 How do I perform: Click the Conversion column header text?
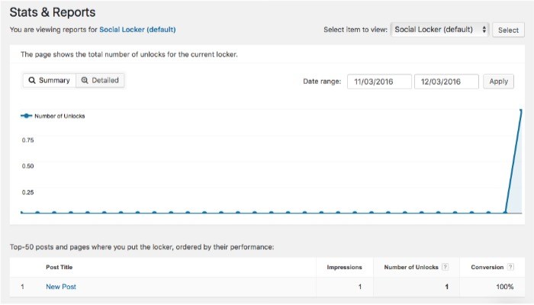487,268
